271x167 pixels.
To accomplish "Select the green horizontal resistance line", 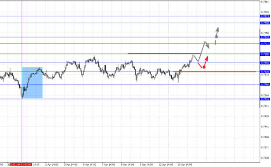I will [164, 53].
